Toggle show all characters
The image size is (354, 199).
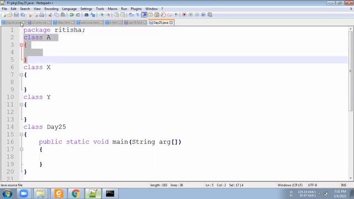(138, 15)
